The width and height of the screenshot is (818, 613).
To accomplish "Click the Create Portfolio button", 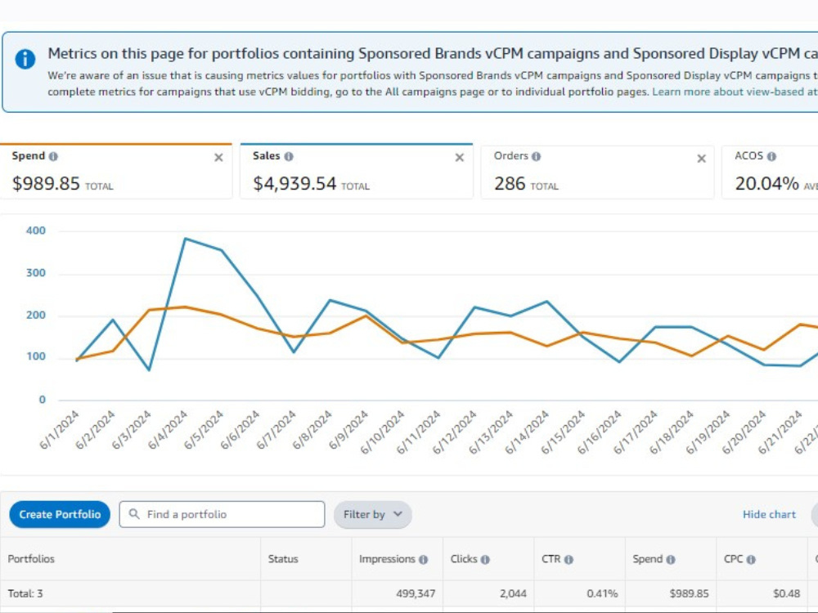I will 60,514.
